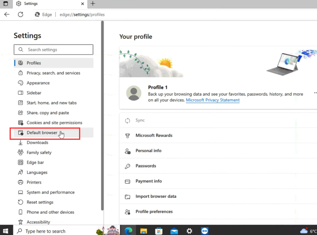Click the Phone and other devices icon
The image size is (317, 235).
20,212
